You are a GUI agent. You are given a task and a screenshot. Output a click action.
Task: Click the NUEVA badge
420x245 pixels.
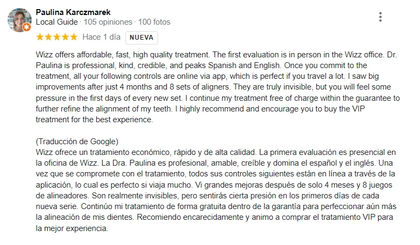coord(141,38)
